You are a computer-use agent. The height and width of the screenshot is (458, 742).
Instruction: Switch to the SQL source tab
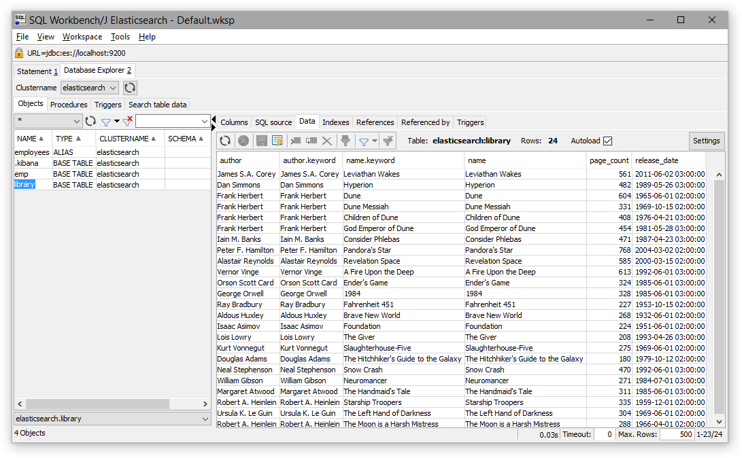(x=273, y=122)
